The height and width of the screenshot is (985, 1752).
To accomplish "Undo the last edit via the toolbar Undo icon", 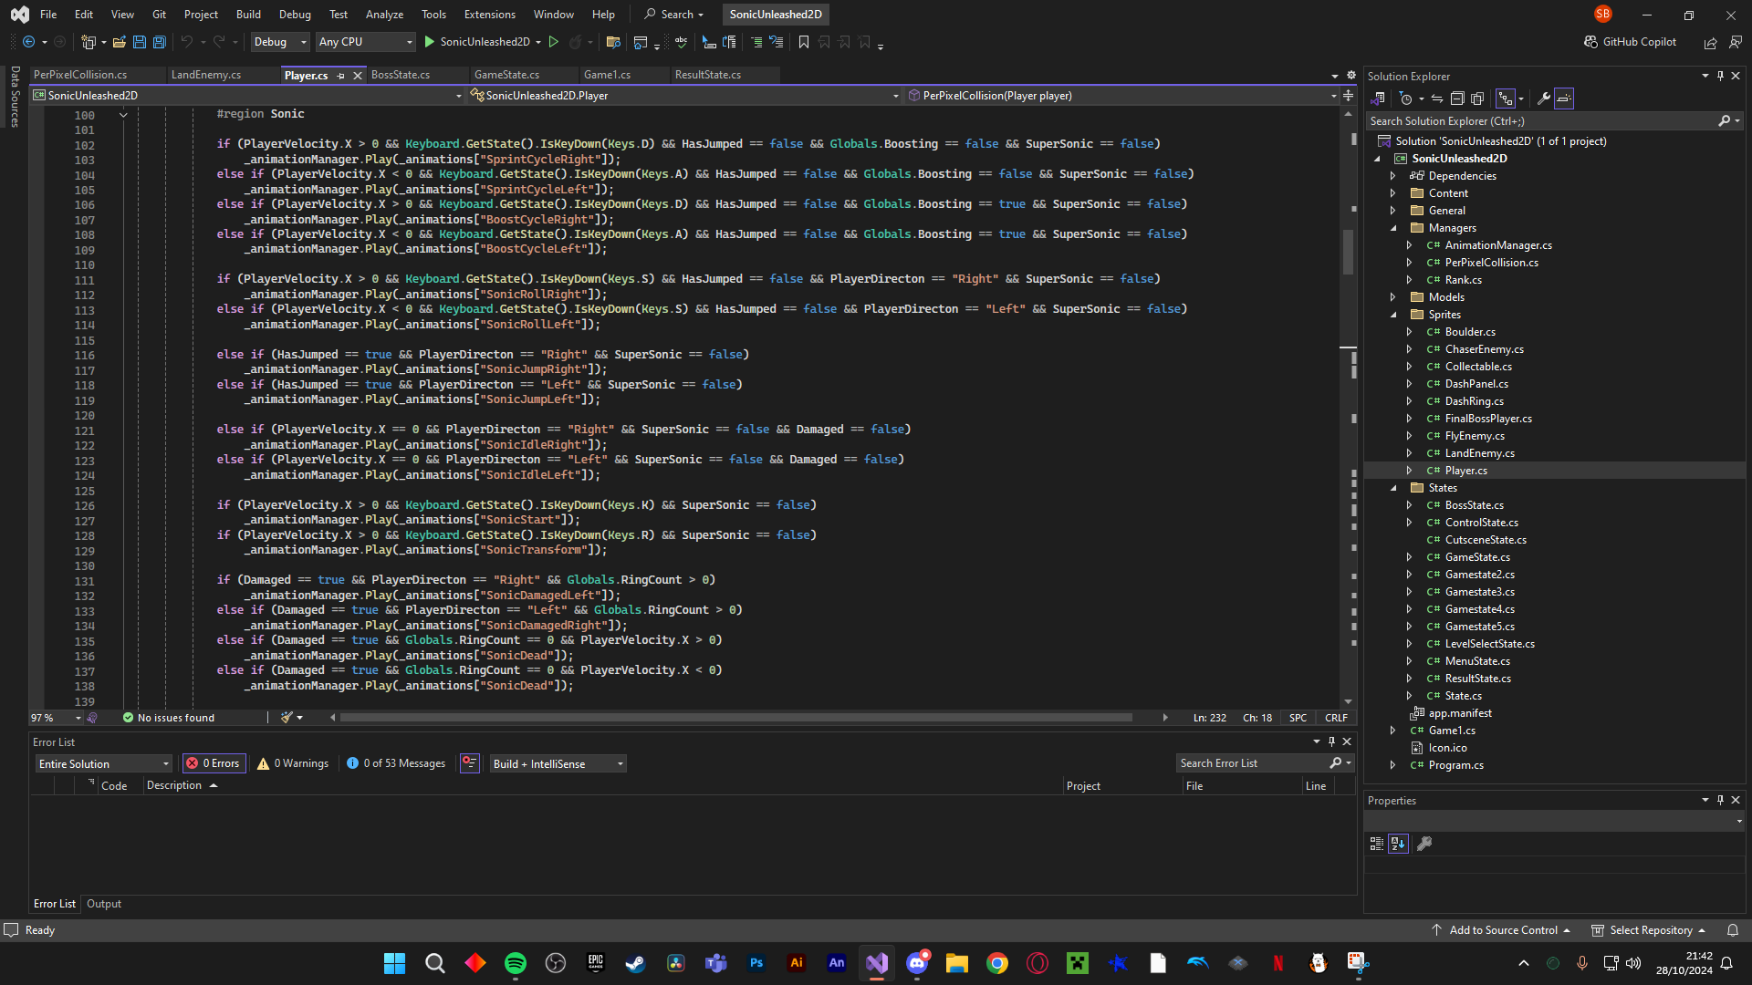I will tap(187, 42).
